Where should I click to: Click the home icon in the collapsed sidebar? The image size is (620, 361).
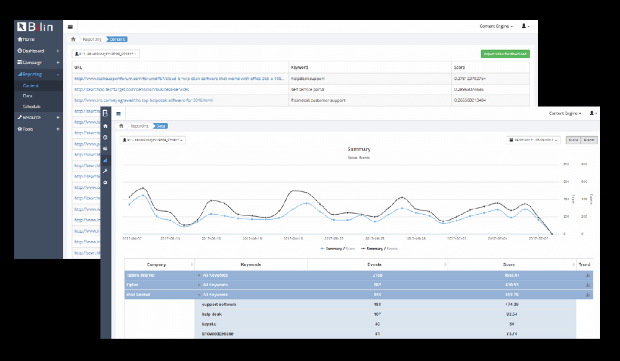(x=105, y=126)
